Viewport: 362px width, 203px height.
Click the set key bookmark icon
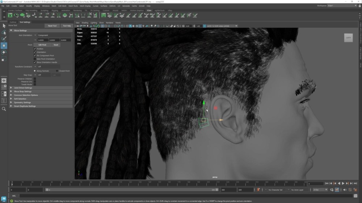(x=258, y=190)
